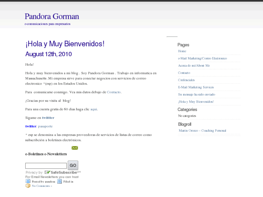Click the Hola! greeting paragraph

[30, 65]
